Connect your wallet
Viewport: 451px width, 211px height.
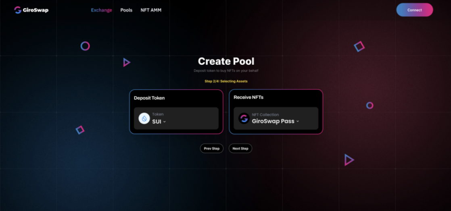point(414,10)
